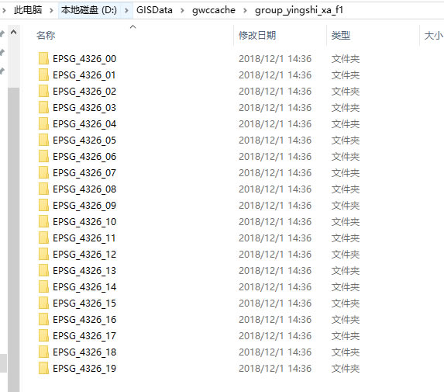Click the EPSG_4326_18 folder icon
Viewport: 444px width, 392px height.
pos(43,352)
